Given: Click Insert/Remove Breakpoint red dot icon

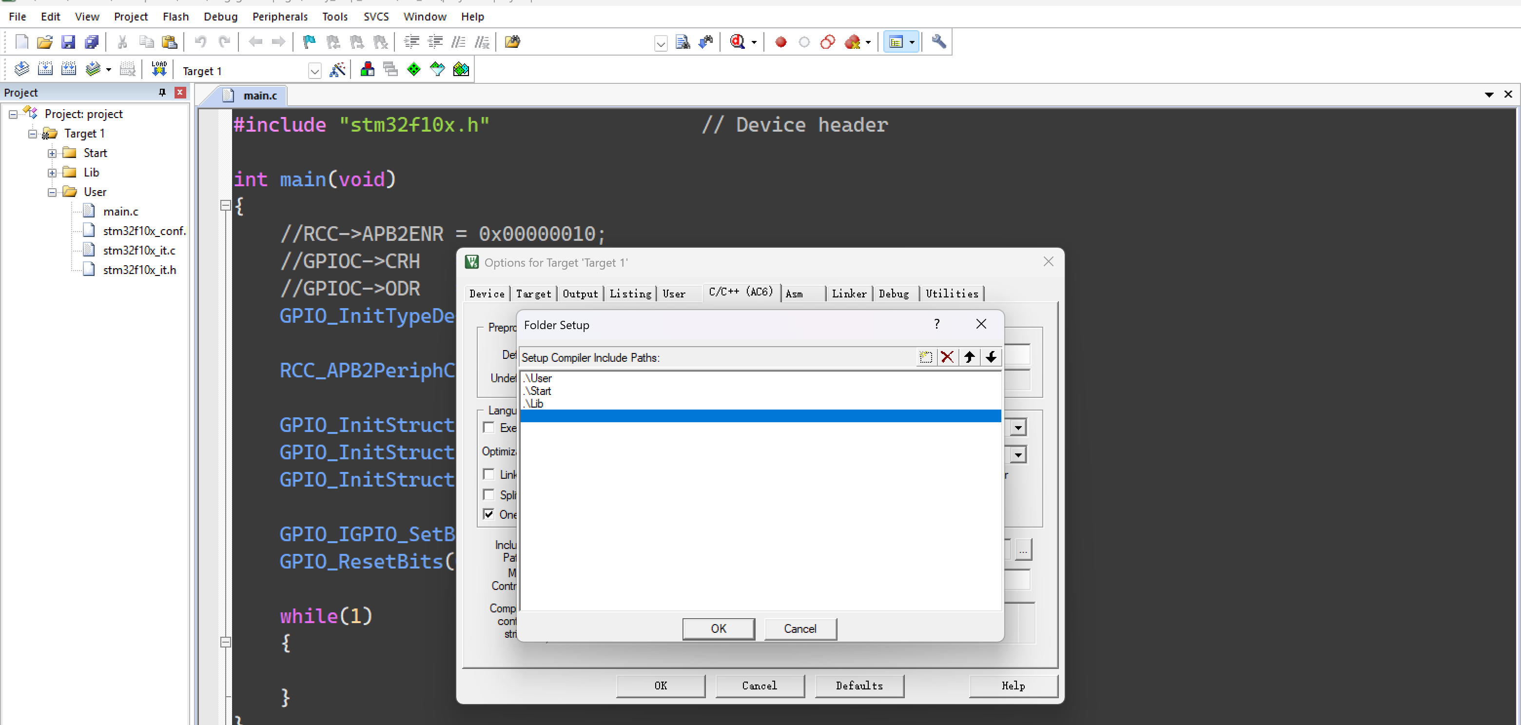Looking at the screenshot, I should pyautogui.click(x=780, y=42).
